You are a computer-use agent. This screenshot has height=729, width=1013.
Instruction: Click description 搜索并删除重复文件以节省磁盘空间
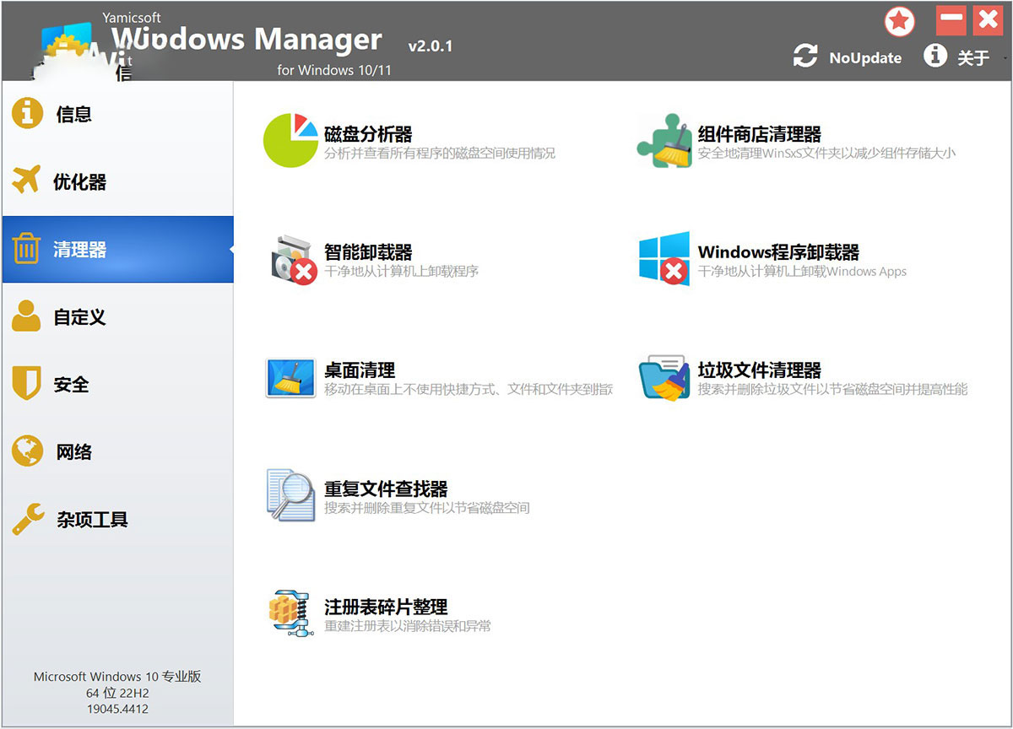427,508
